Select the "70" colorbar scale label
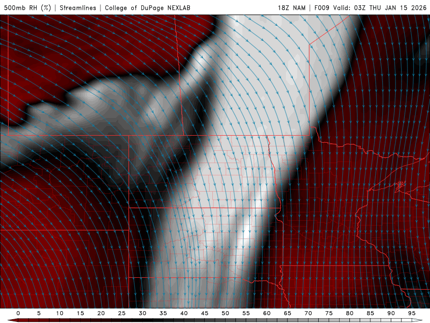 [x=308, y=313]
